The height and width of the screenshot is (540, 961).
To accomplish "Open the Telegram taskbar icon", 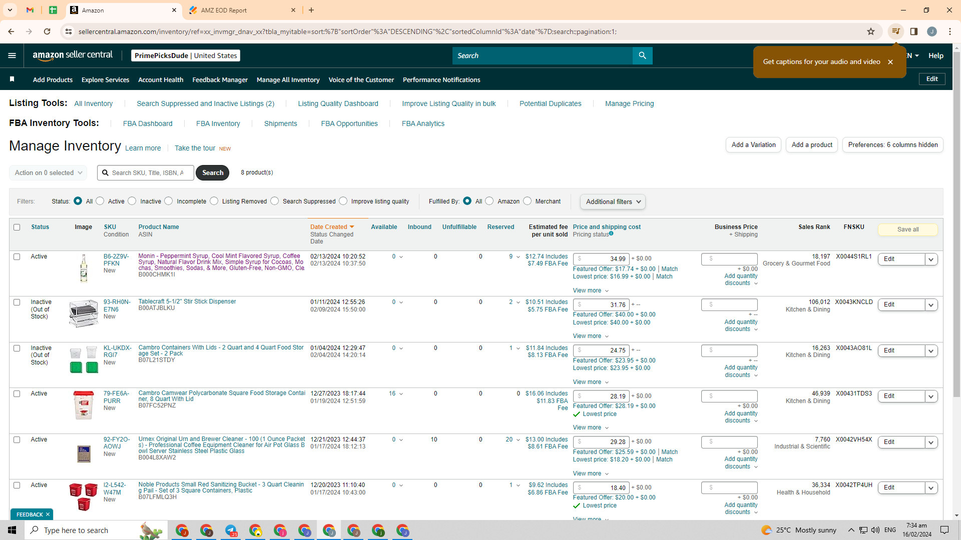I will click(x=231, y=530).
